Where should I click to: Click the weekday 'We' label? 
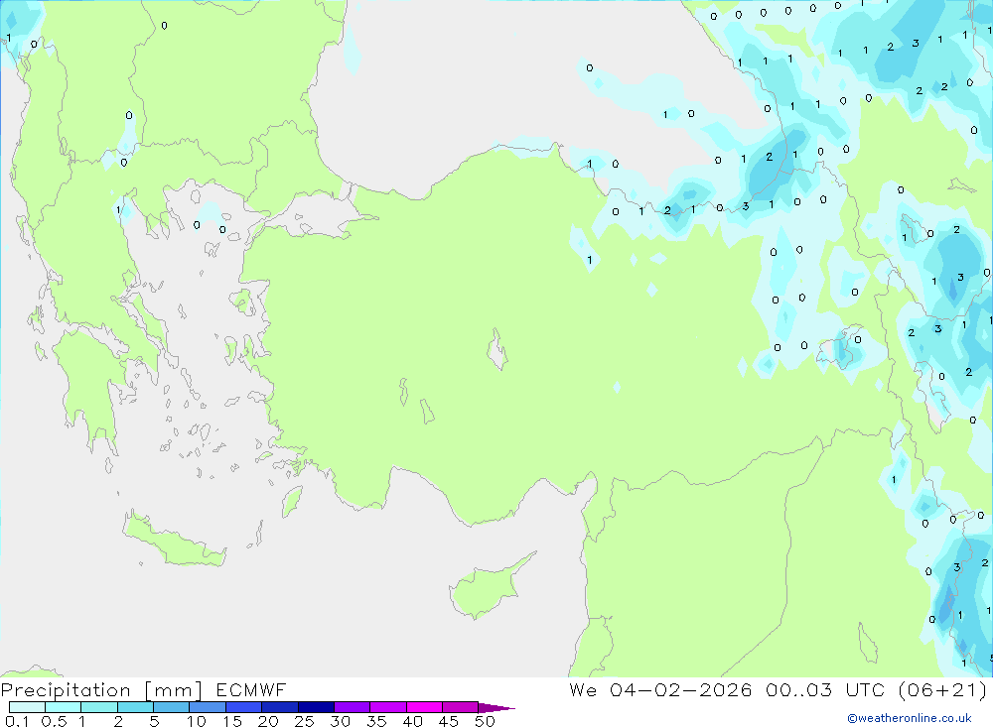tap(583, 689)
